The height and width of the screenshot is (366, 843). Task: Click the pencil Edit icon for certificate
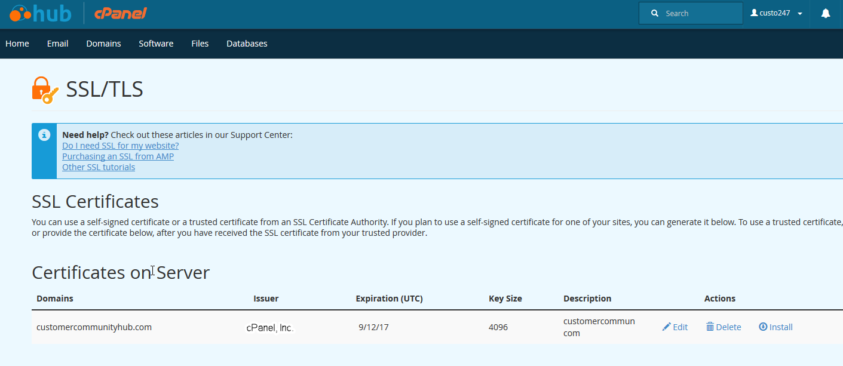pos(667,327)
